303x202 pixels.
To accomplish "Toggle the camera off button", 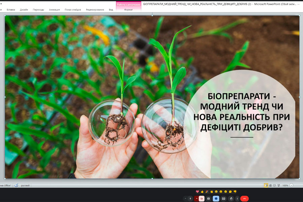I will 202,199.
